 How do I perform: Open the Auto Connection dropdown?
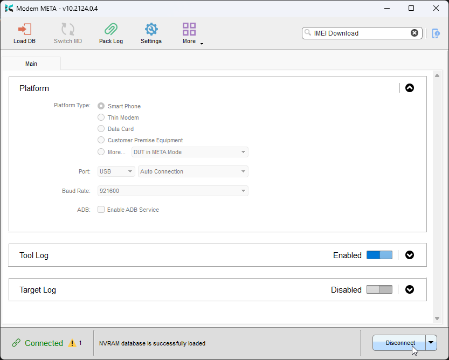[193, 171]
